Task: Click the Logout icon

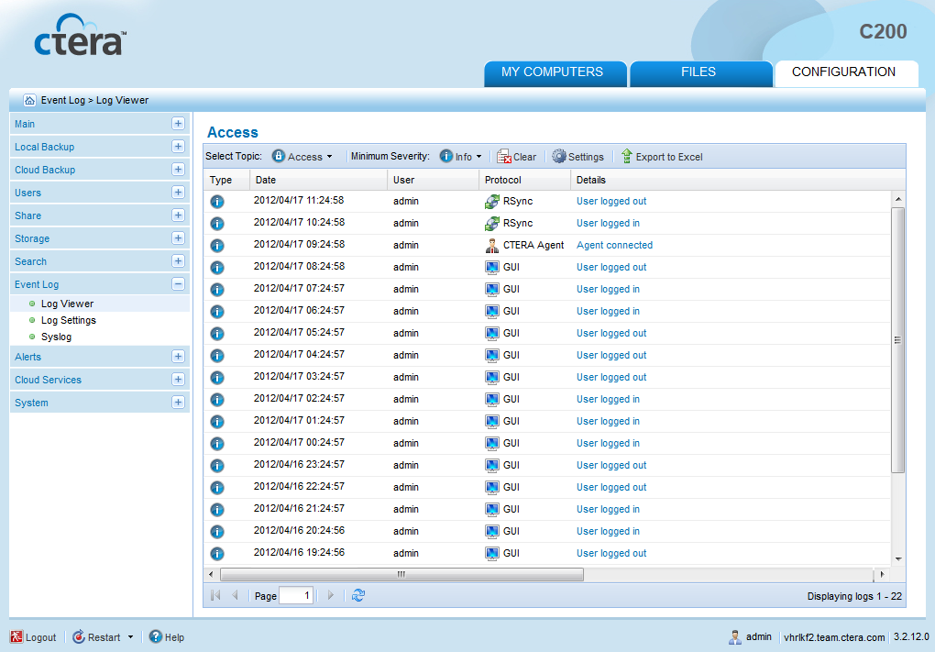Action: 16,636
